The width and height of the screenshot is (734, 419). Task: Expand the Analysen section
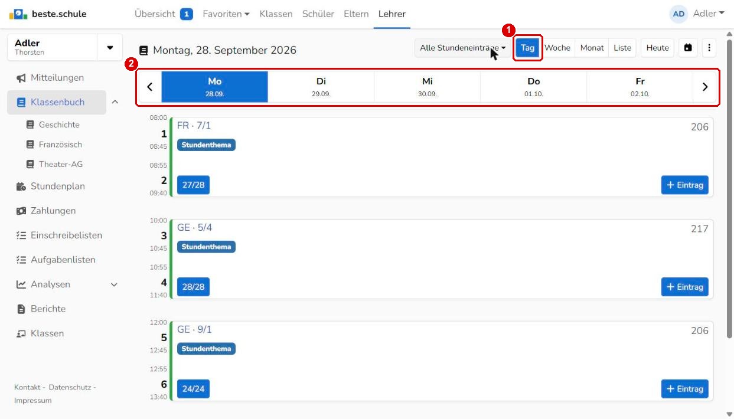click(x=114, y=284)
